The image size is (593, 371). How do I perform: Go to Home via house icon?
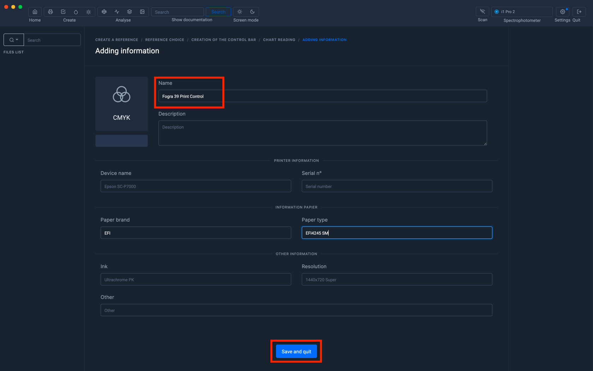tap(35, 12)
